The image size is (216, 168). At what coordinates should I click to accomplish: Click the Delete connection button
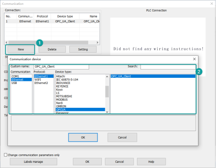point(52,49)
